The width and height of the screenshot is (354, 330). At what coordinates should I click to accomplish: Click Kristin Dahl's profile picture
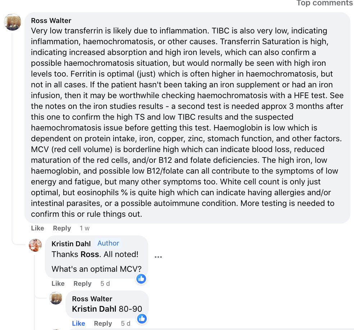[x=35, y=245]
